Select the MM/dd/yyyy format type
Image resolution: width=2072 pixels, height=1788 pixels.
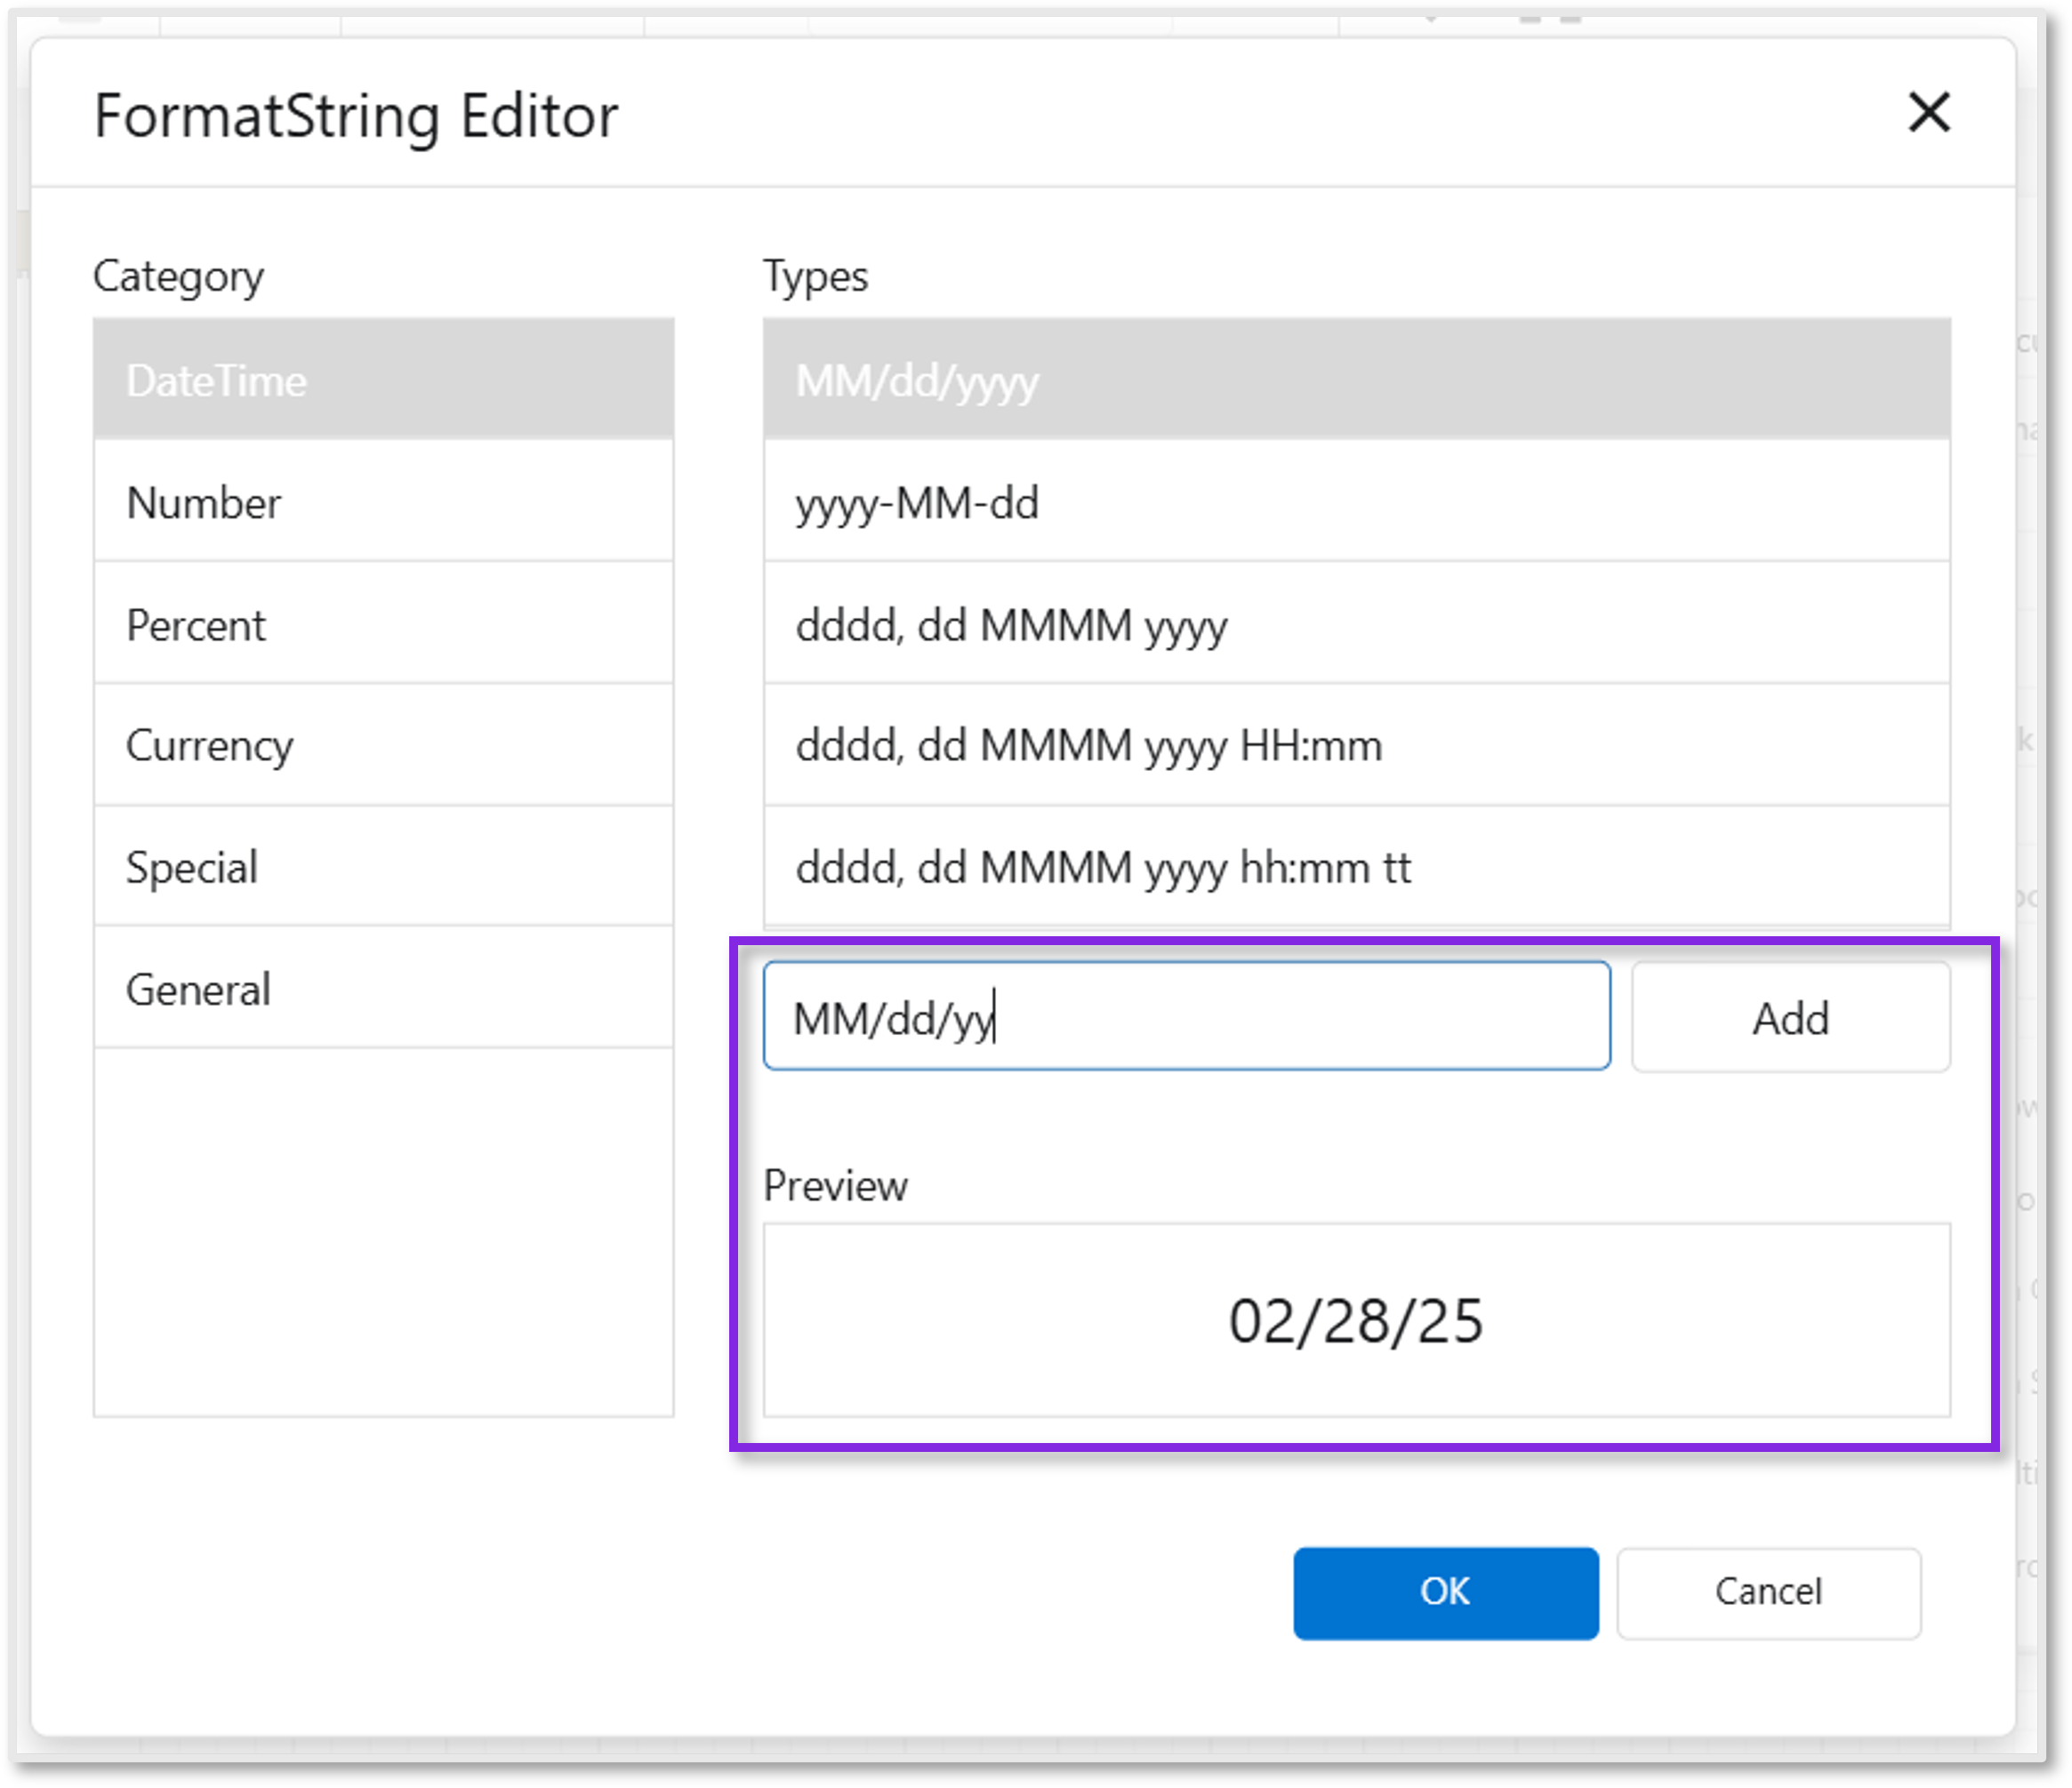point(1356,381)
